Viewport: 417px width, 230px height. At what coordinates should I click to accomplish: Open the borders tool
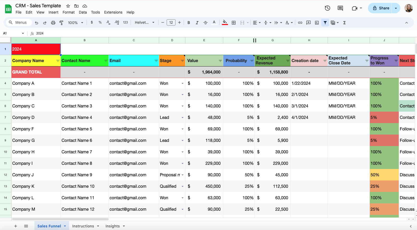tap(234, 23)
